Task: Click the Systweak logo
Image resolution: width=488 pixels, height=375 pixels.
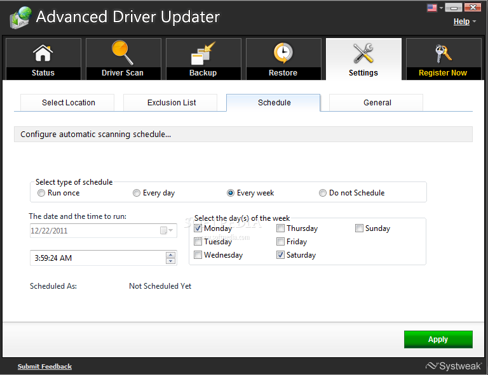Action: [454, 365]
